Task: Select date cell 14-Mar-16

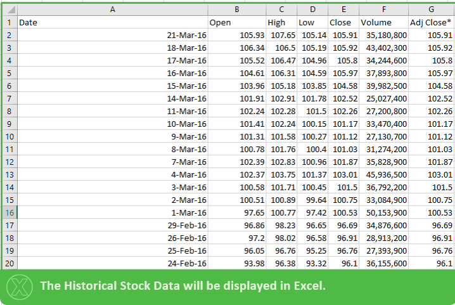Action: click(113, 98)
